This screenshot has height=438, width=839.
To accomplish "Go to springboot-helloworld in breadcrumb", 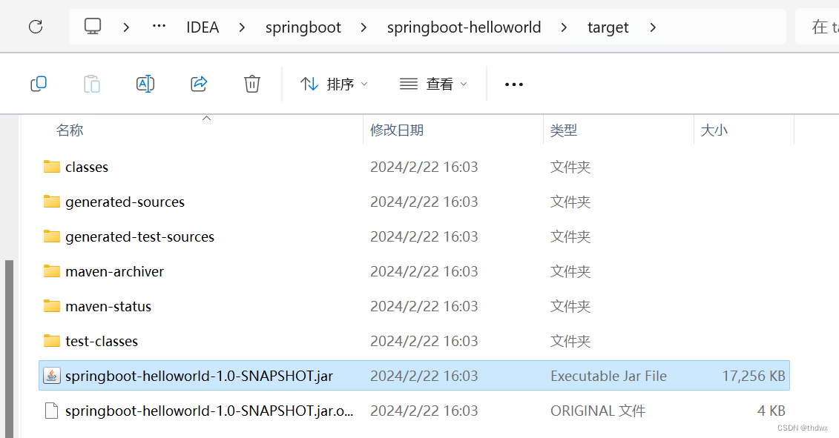I will 464,27.
